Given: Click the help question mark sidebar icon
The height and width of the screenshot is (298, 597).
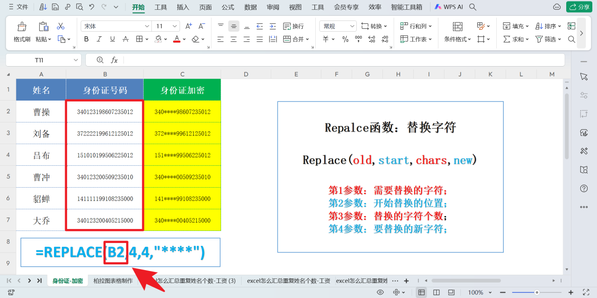Looking at the screenshot, I should tap(583, 188).
